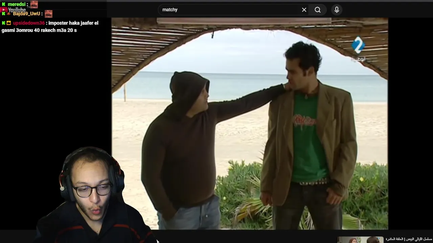Image resolution: width=433 pixels, height=243 pixels.
Task: Click the chat username "Bajda9_UwU"
Action: [26, 14]
